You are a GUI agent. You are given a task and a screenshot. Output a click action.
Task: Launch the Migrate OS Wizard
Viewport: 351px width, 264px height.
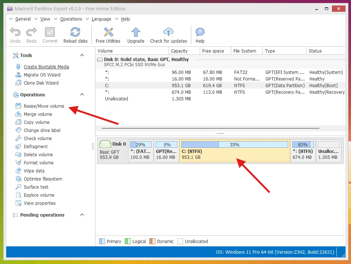42,75
